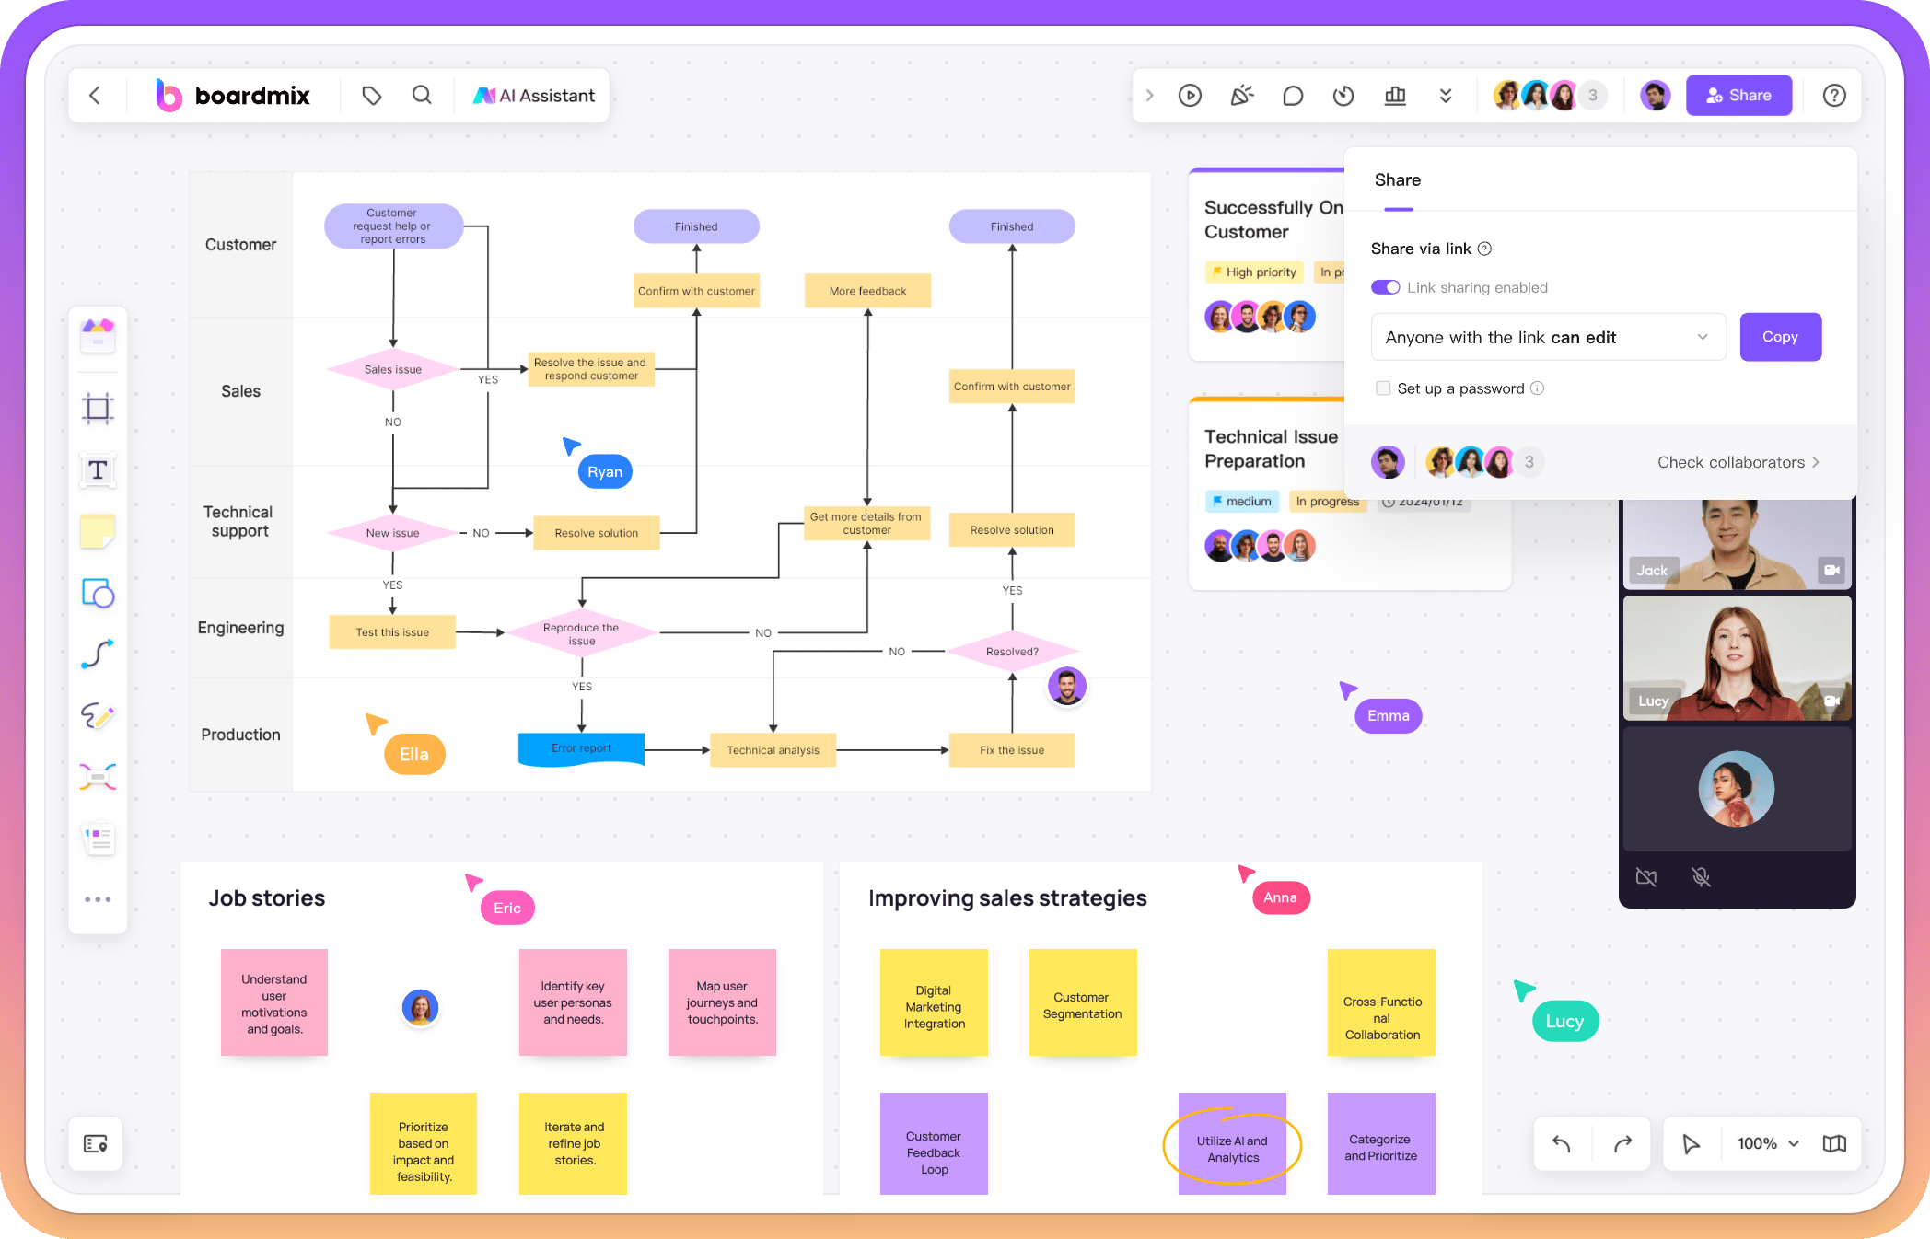Select the pen/draw tool in sidebar

97,714
